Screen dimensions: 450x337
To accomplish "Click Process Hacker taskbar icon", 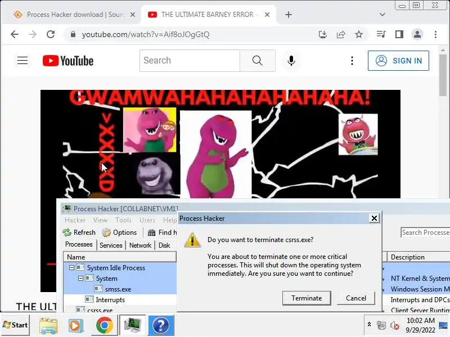I will pos(132,325).
